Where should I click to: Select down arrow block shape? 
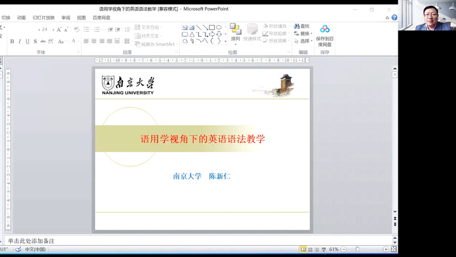click(219, 34)
